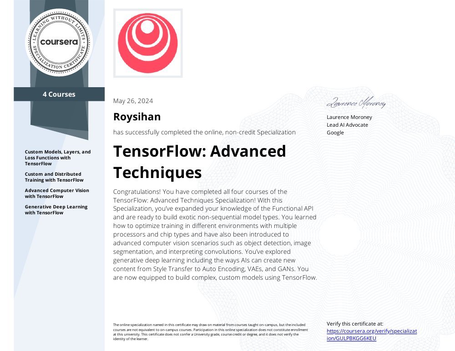Image resolution: width=455 pixels, height=351 pixels.
Task: Click the recipient name 'Roysihan'
Action: [x=137, y=117]
